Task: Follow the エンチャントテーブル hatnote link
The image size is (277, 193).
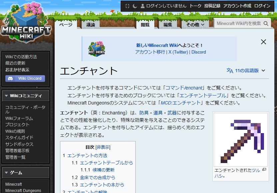Action: click(203, 96)
